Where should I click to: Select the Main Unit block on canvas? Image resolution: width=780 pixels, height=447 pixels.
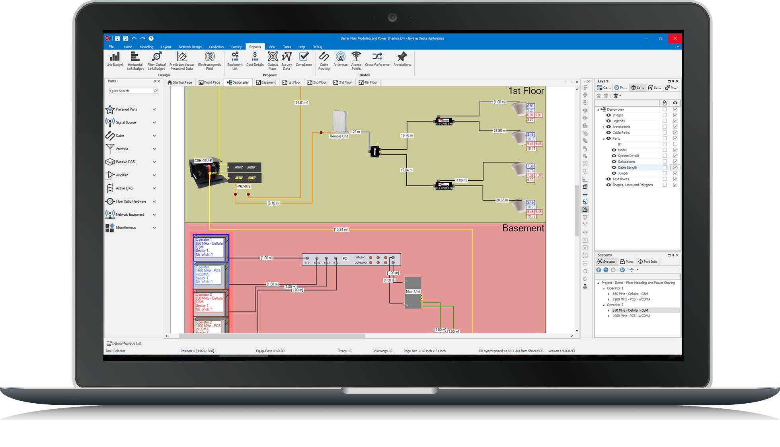413,293
